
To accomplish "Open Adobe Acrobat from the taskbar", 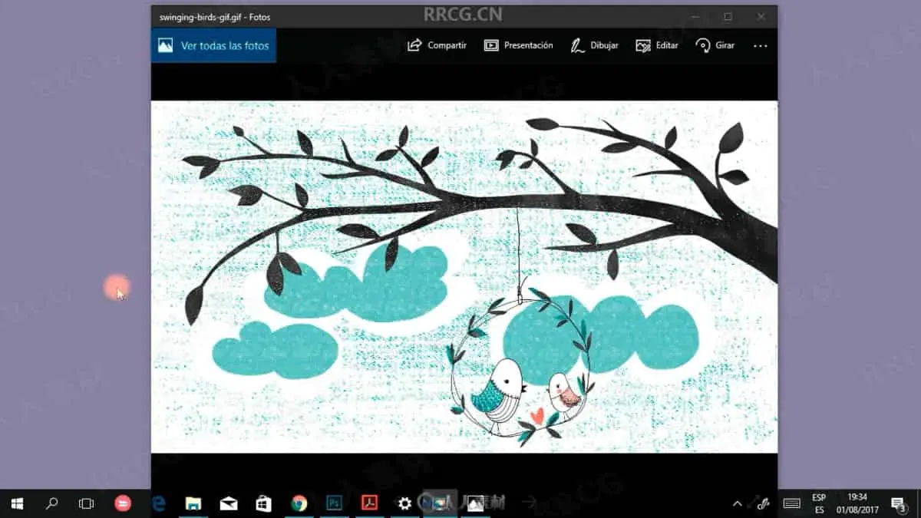I will coord(370,503).
